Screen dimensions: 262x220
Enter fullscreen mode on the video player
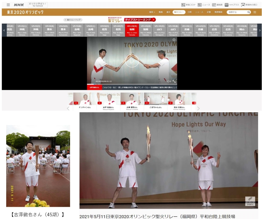[x=174, y=81]
